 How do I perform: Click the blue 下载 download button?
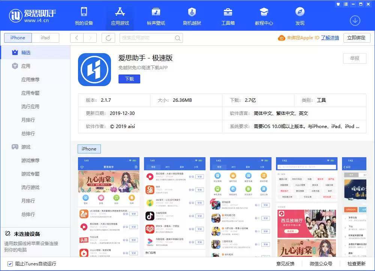coord(129,79)
